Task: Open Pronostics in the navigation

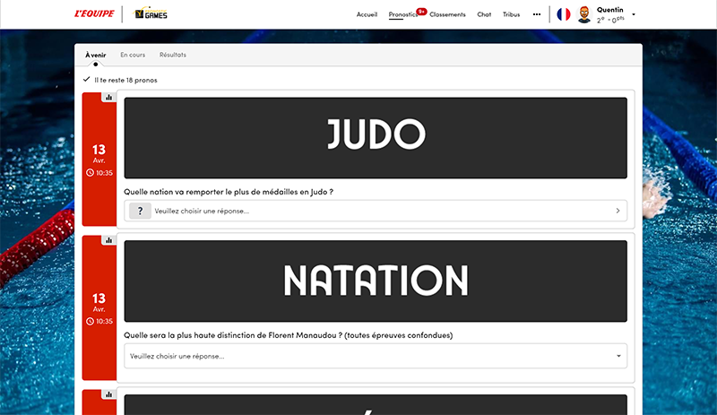Action: tap(402, 14)
